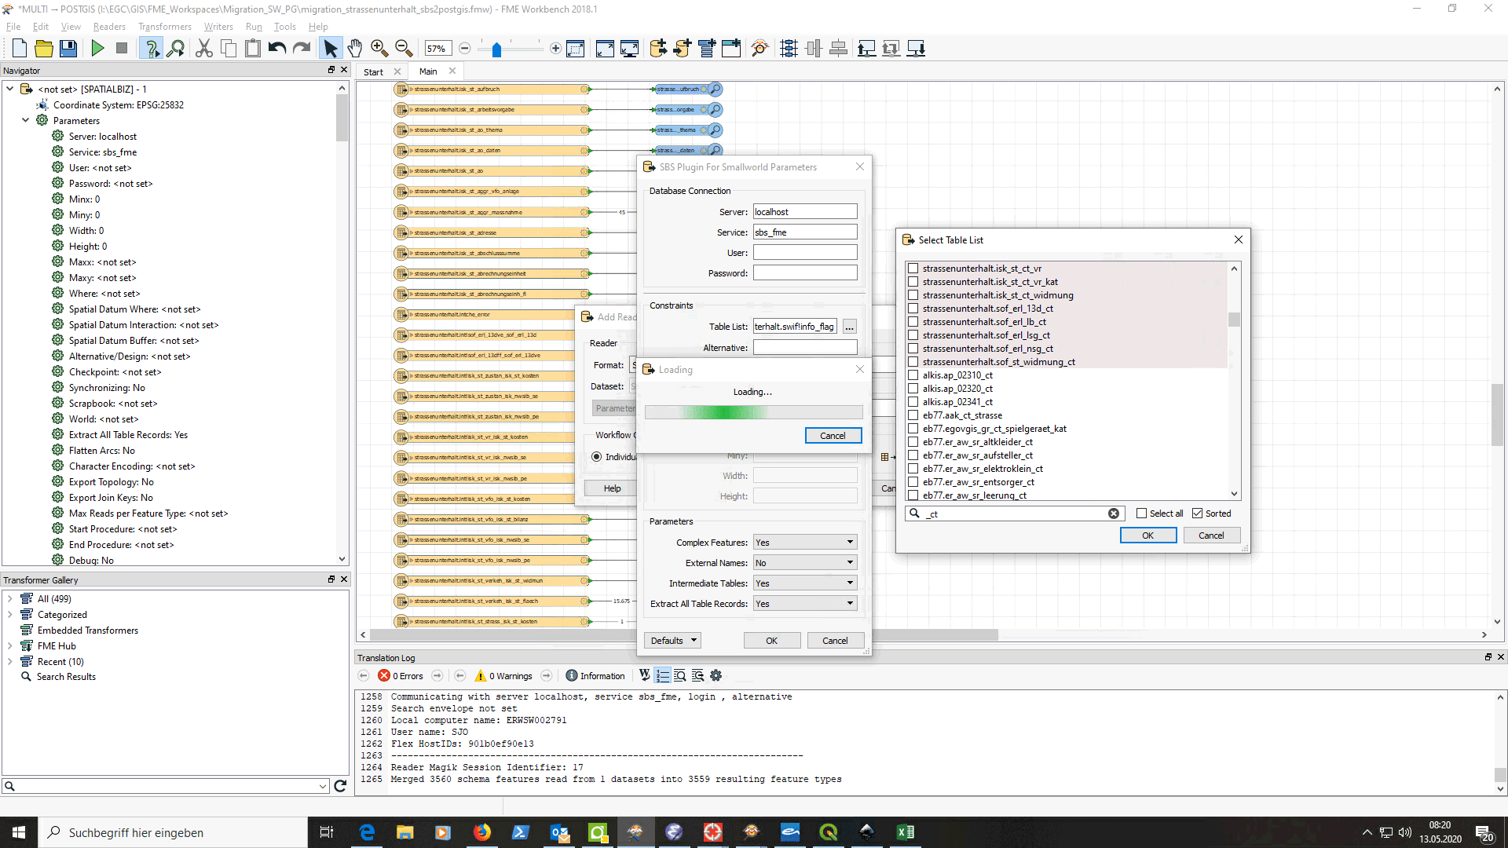Add a Writer using the toolbar icon
Viewport: 1508px width, 848px height.
(x=683, y=48)
